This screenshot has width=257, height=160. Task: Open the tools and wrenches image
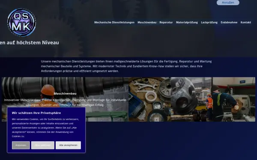pos(149,99)
